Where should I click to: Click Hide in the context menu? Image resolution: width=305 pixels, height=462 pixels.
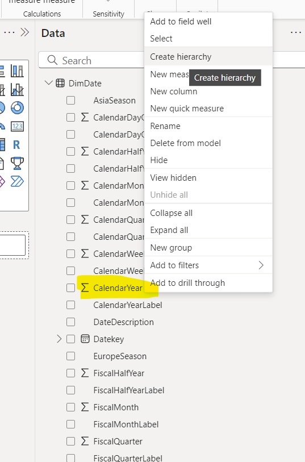point(208,160)
